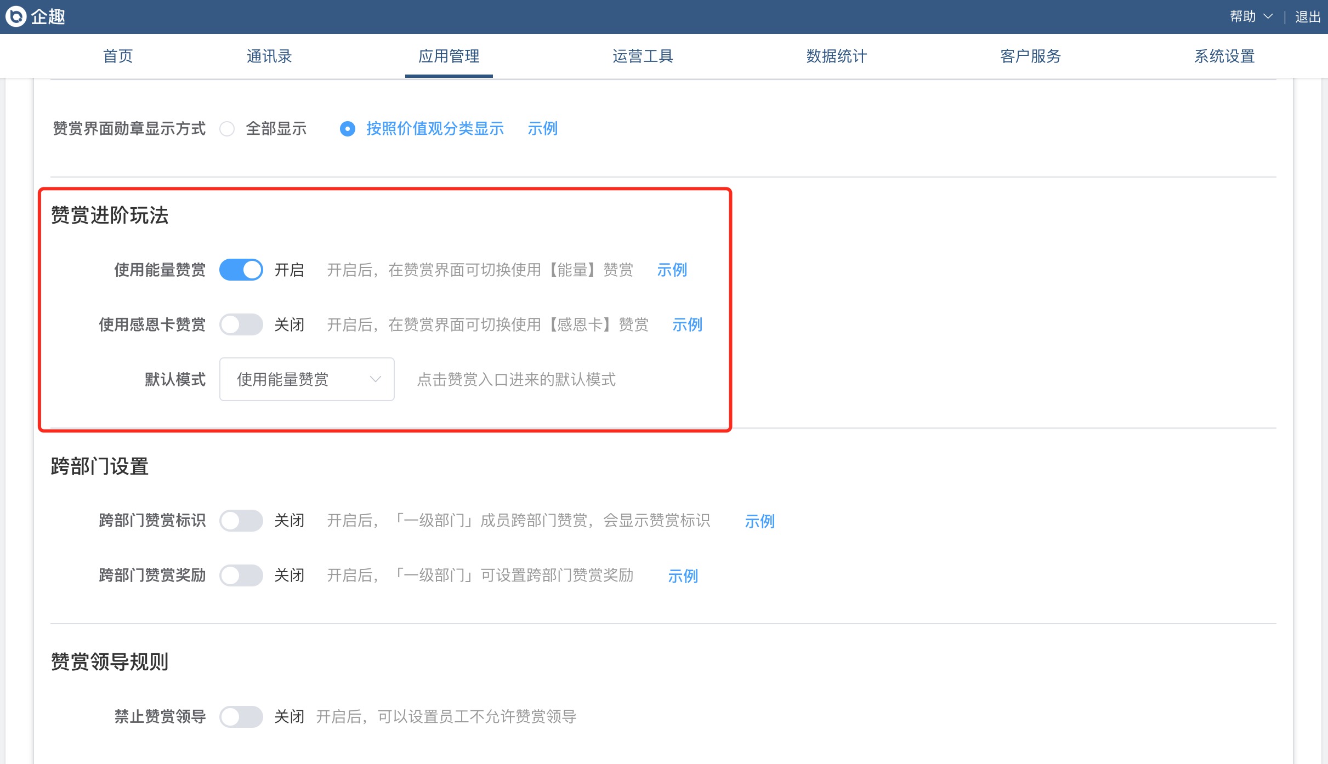
Task: Select 按照价值观分类显示 radio option
Action: (348, 129)
